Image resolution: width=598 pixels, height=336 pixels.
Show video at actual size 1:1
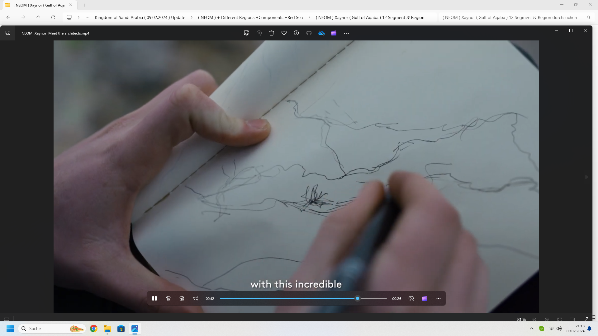[572, 320]
